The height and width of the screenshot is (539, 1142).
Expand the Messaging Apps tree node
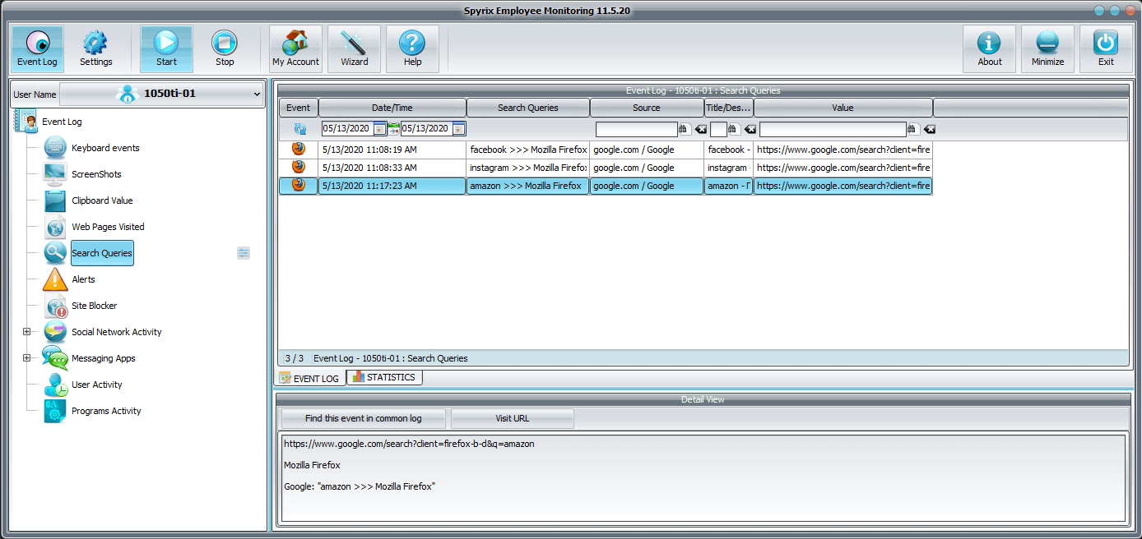(x=26, y=358)
